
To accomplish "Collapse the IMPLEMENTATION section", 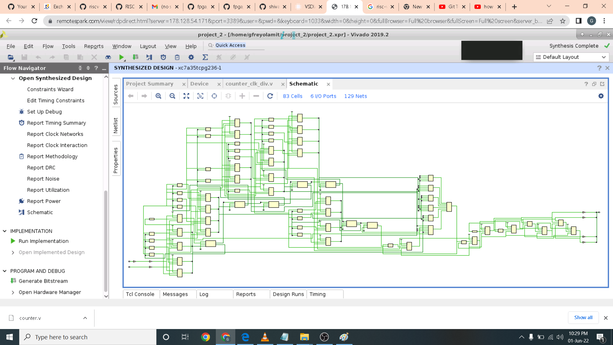I will 5,231.
